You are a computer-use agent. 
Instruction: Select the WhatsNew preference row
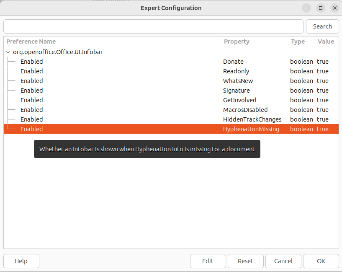pyautogui.click(x=238, y=81)
